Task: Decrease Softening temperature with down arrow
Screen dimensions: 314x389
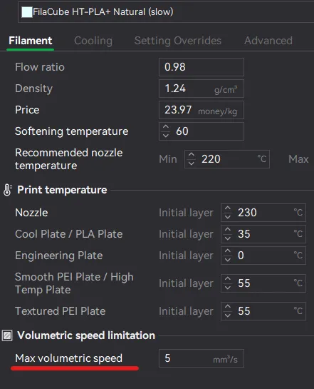Action: click(166, 136)
